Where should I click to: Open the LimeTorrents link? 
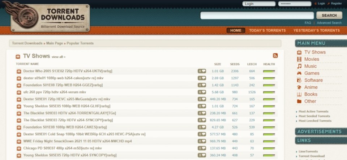308,152
